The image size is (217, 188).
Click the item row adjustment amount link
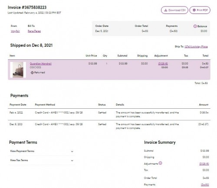click(163, 64)
